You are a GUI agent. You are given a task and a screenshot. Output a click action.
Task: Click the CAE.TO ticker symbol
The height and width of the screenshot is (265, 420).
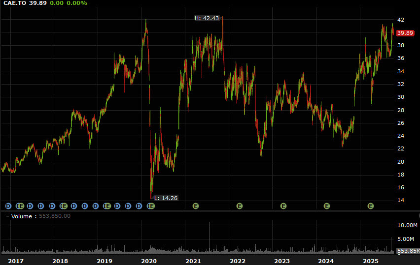coord(13,3)
